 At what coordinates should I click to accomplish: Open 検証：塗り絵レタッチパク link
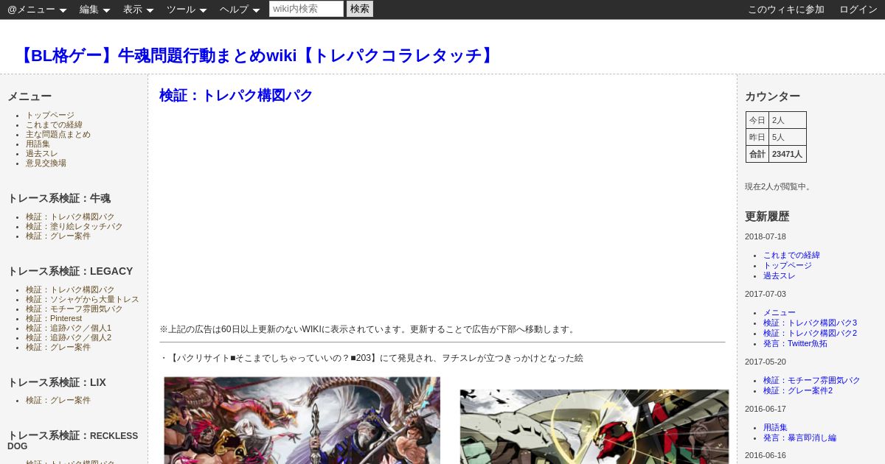click(x=74, y=227)
